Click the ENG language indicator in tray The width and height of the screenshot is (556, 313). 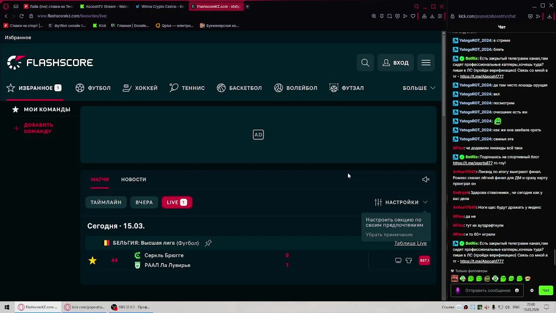click(x=516, y=307)
